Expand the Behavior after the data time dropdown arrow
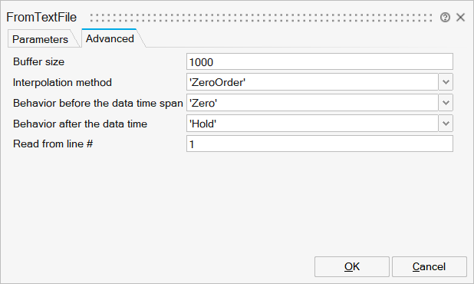 click(x=446, y=124)
